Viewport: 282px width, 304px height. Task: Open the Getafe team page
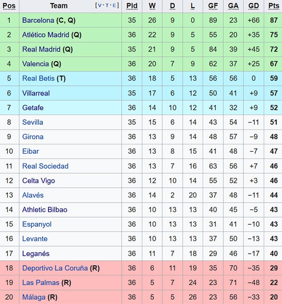click(x=32, y=107)
